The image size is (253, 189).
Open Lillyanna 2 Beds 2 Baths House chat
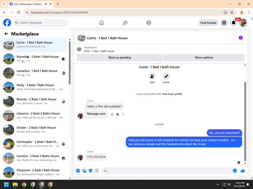pyautogui.click(x=34, y=115)
